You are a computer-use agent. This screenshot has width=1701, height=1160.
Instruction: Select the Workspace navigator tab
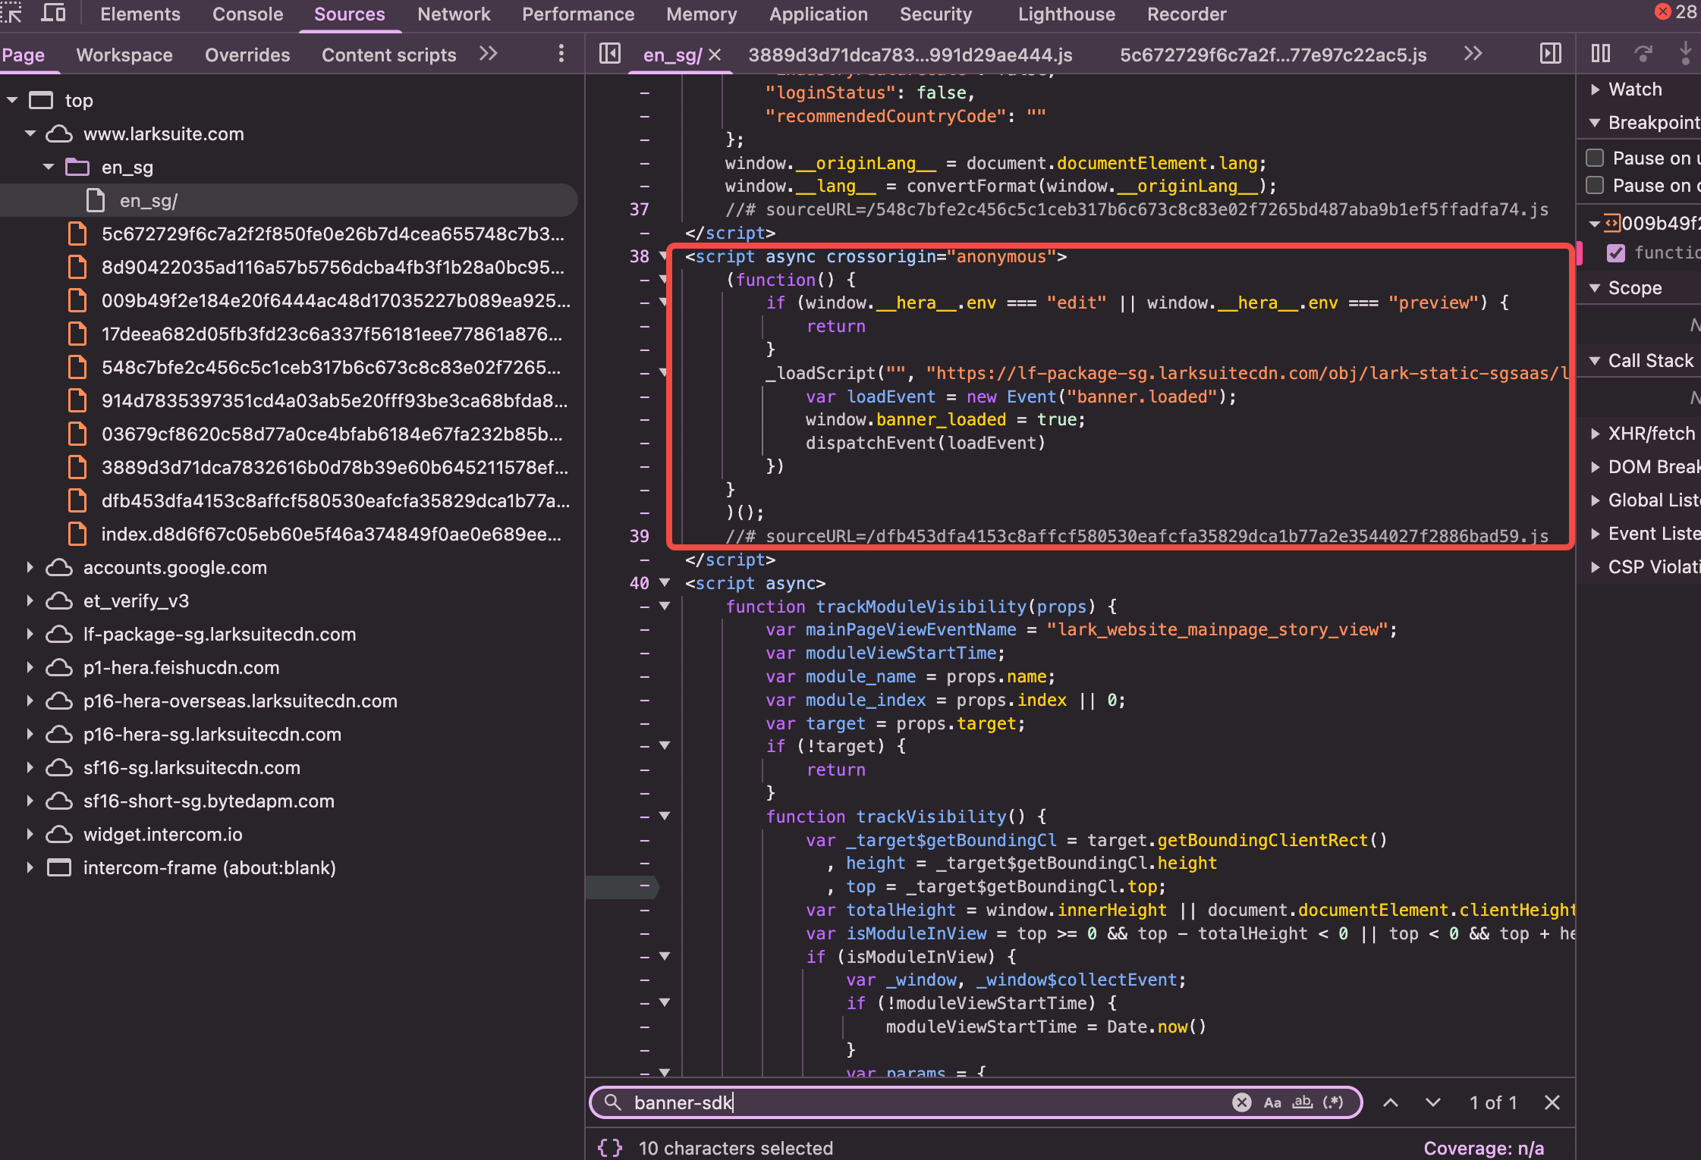coord(124,55)
